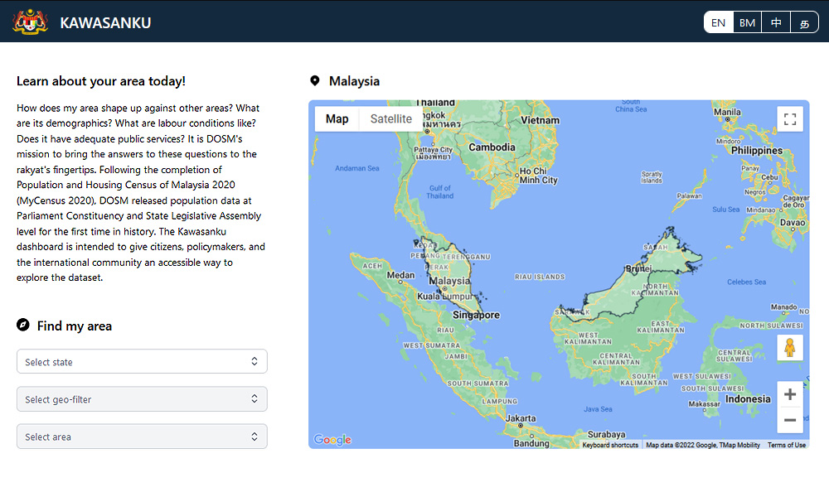The image size is (829, 497).
Task: Switch to the Map view tab
Action: click(x=337, y=119)
